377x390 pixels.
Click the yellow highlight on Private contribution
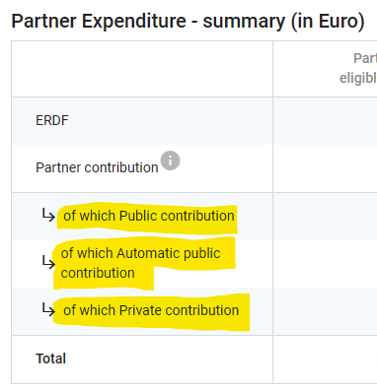[x=151, y=312]
